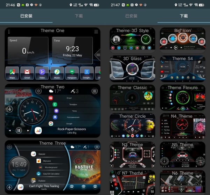Tap the Speed widget in Theme One
The height and width of the screenshot is (195, 210).
(x=28, y=50)
